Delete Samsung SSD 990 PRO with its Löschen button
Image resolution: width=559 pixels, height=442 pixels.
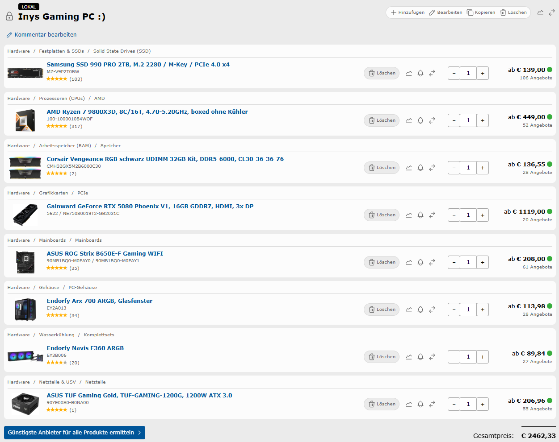[382, 73]
